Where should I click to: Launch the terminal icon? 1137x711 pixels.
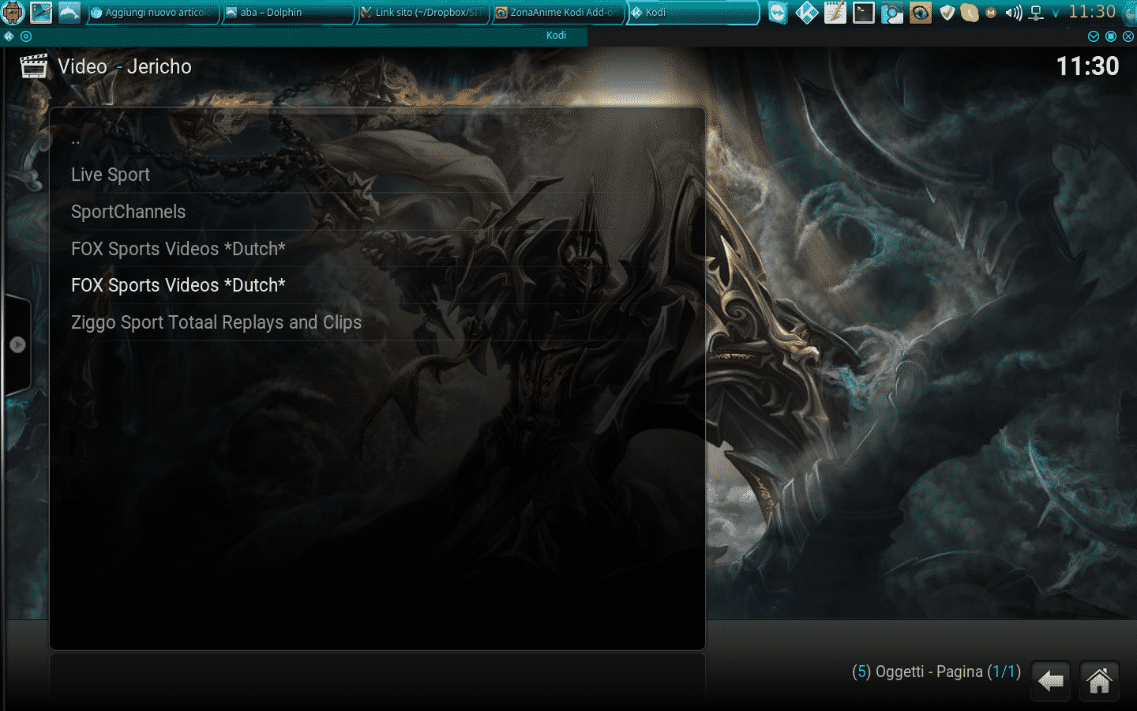[864, 13]
